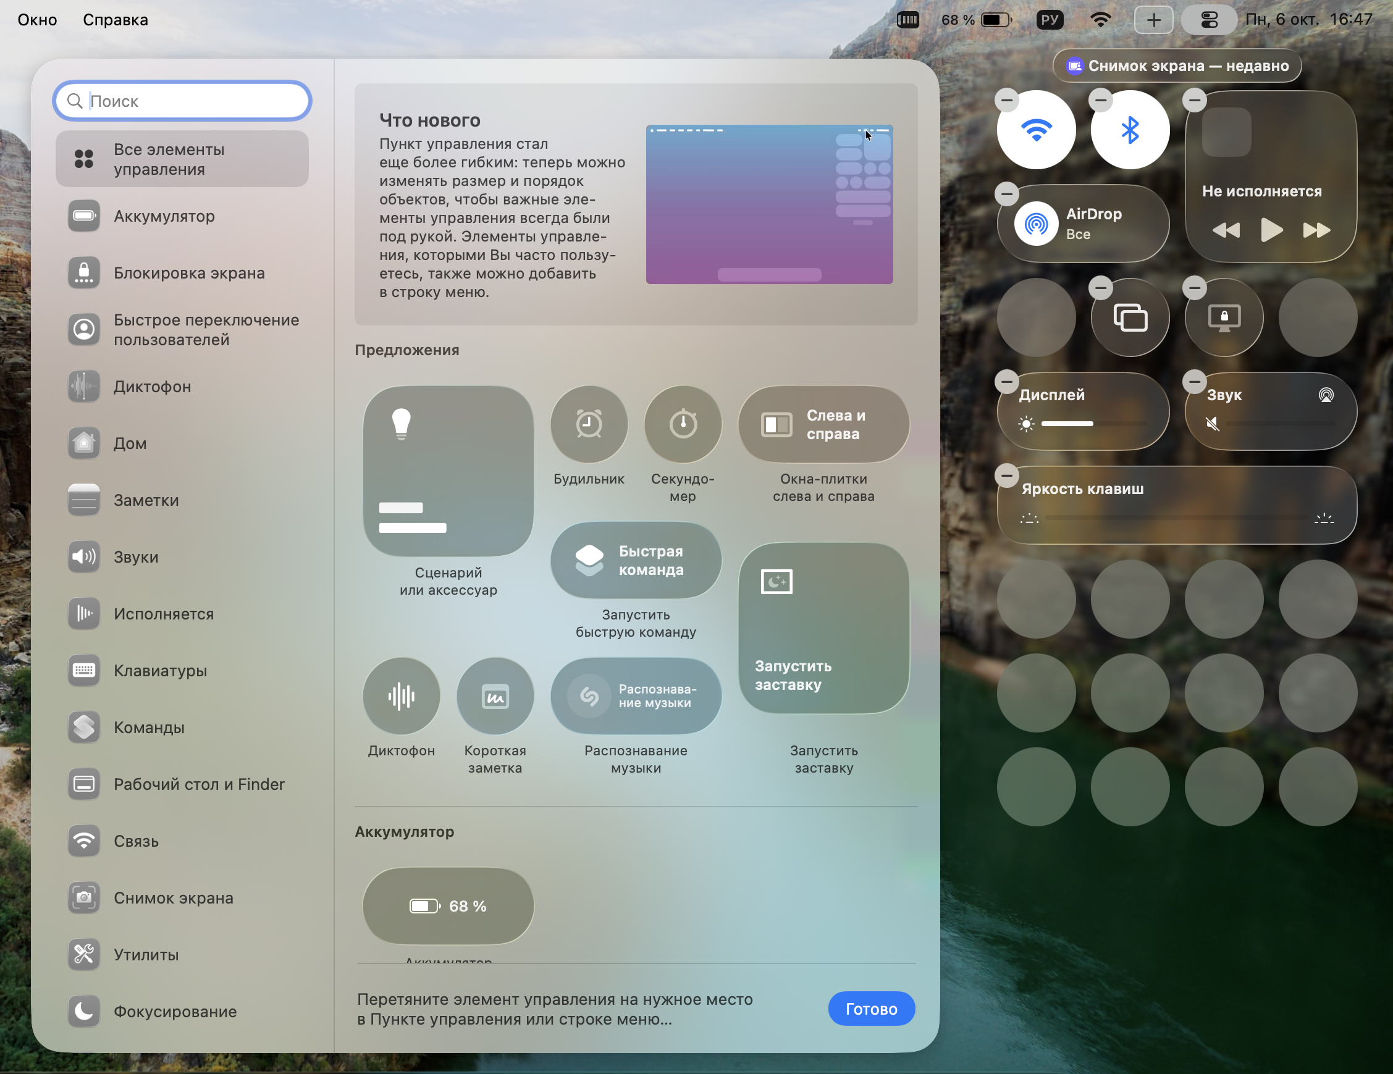The height and width of the screenshot is (1074, 1393).
Task: Click the Music Recognition (Распознавание музыки) control
Action: coord(635,696)
